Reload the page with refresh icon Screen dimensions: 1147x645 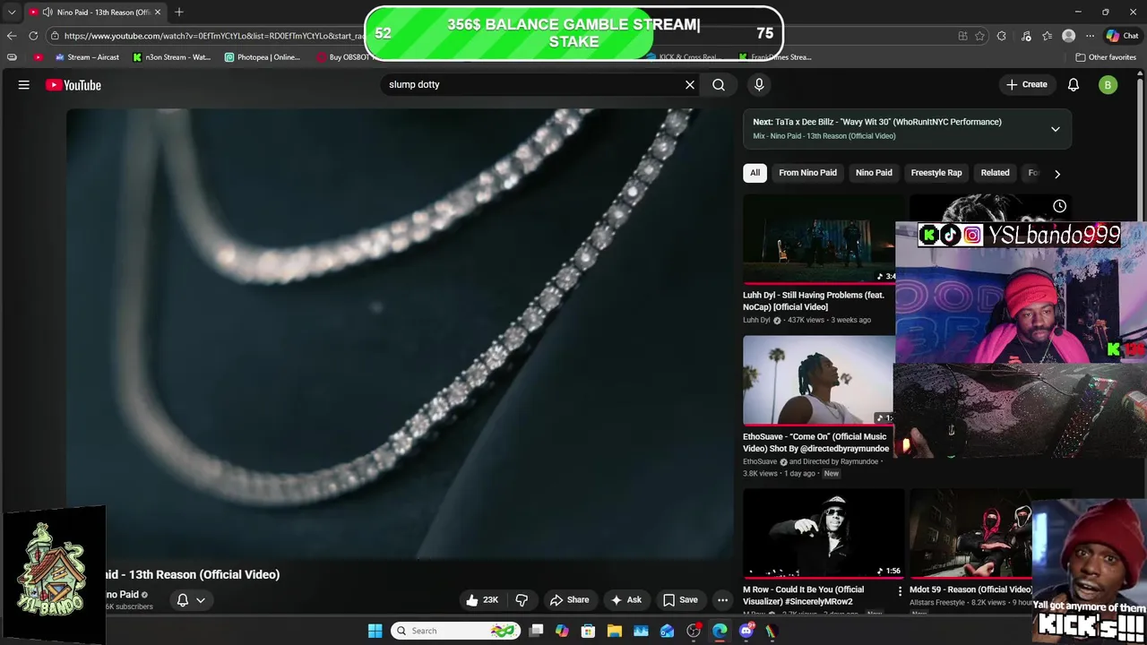(33, 36)
